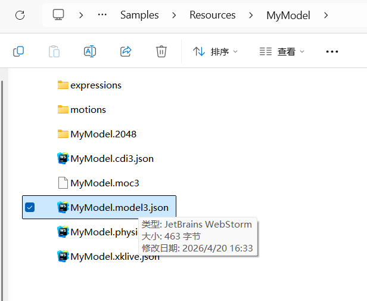Share the selected file
This screenshot has height=301, width=367.
(126, 51)
